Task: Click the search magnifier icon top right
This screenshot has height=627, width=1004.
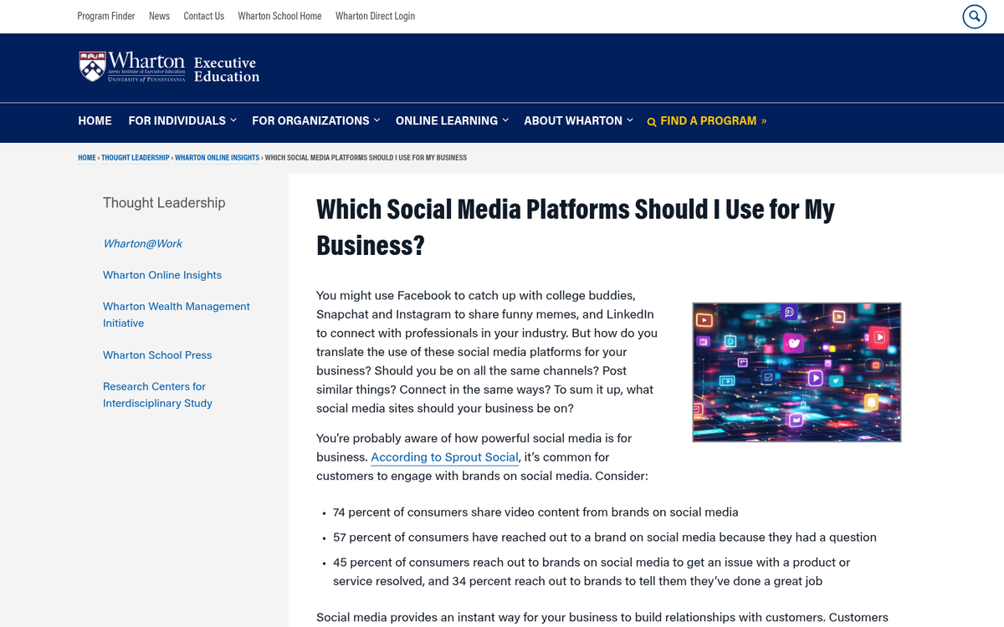Action: pos(974,16)
